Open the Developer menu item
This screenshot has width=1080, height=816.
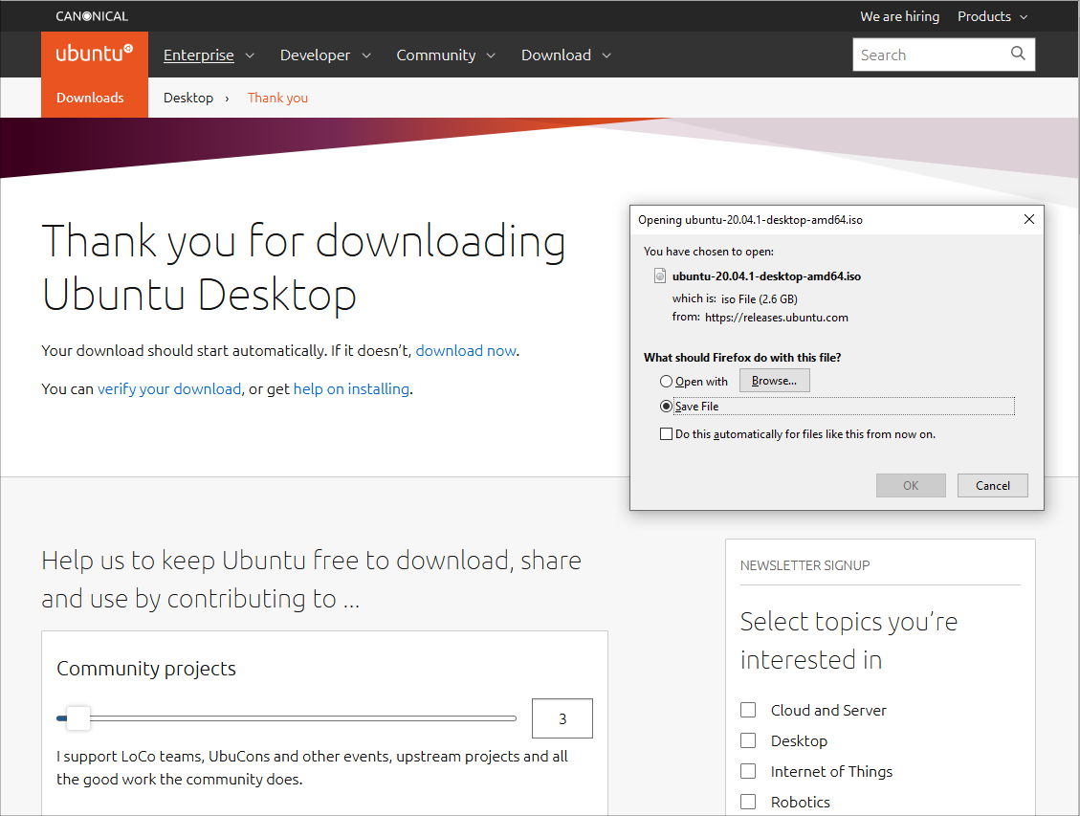point(315,55)
